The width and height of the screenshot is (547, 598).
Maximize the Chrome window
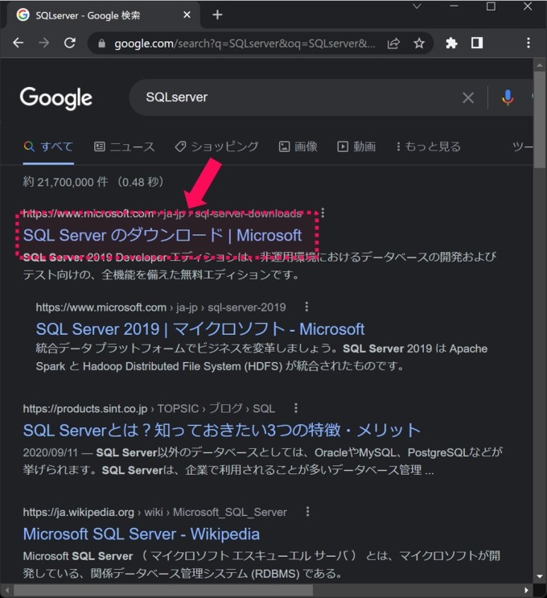pos(491,6)
